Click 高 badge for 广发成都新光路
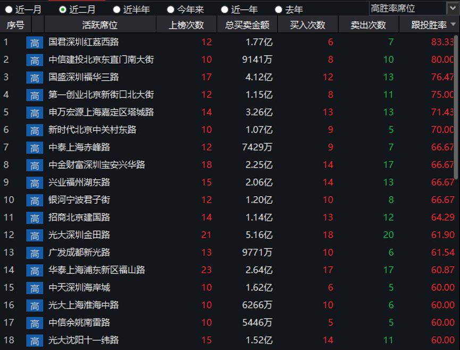The image size is (460, 350). [35, 253]
